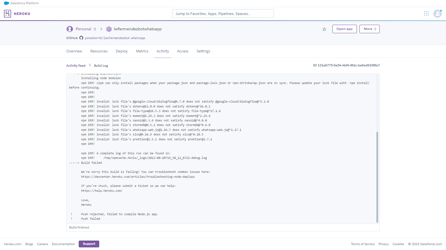Click the Salesforce cloud logo icon
The height and width of the screenshot is (250, 446).
pos(6,3)
